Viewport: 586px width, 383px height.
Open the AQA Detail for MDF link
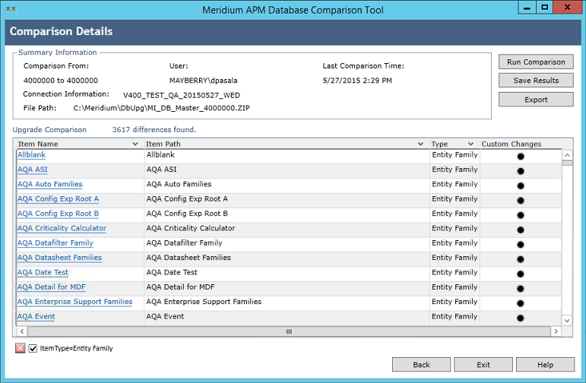pos(52,287)
